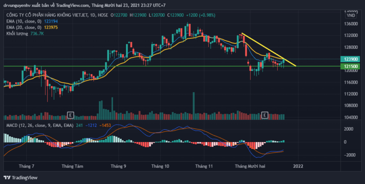This screenshot has width=365, height=184.
Task: Click the 2022 time axis label
Action: (298, 167)
